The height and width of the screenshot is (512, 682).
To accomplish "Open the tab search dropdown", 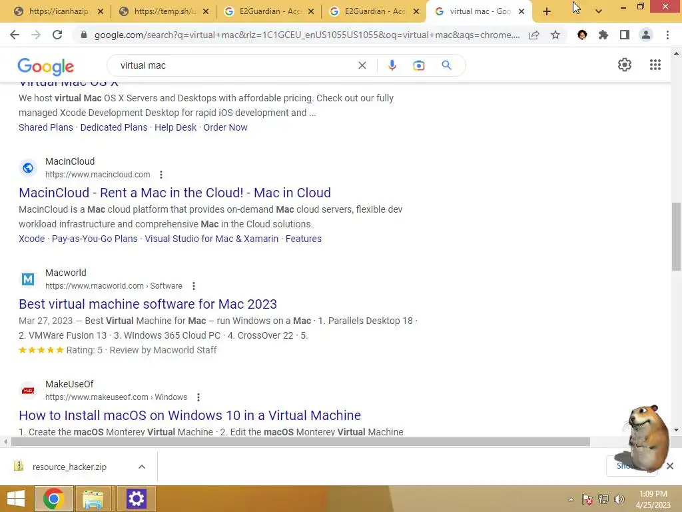I will coord(599,12).
